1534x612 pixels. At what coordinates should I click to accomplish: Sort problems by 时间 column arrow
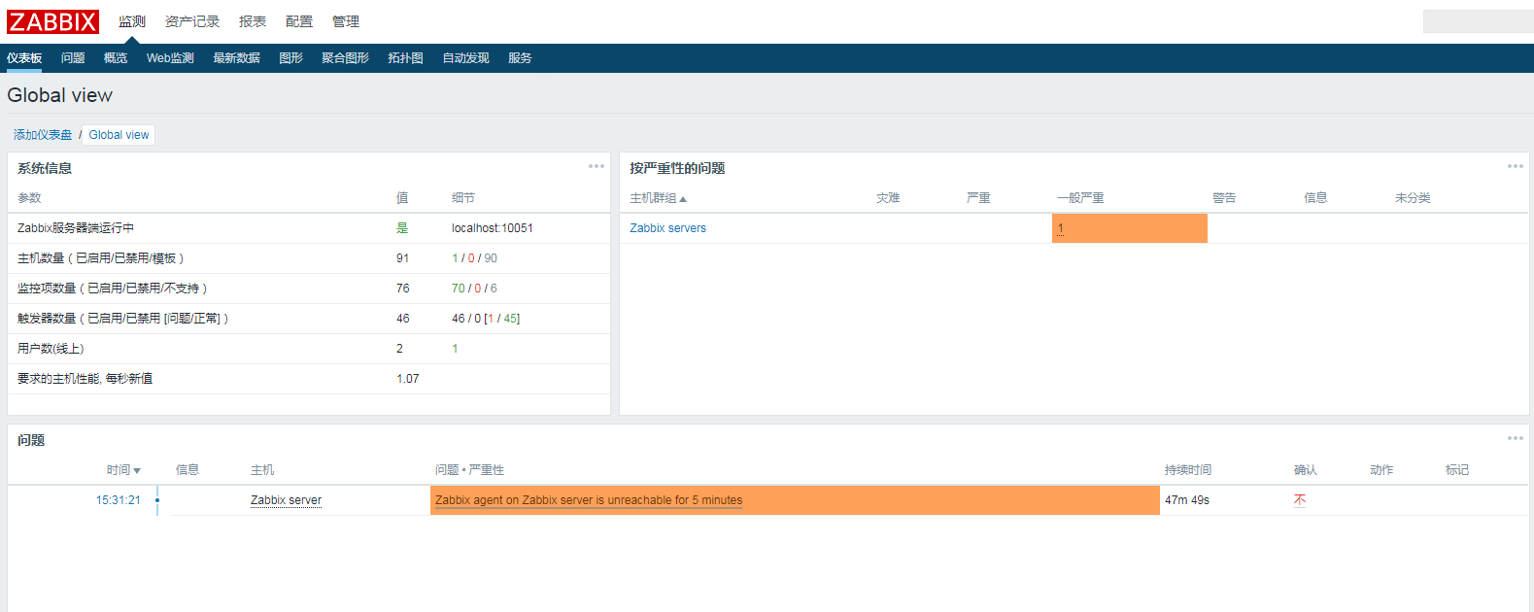(x=137, y=471)
